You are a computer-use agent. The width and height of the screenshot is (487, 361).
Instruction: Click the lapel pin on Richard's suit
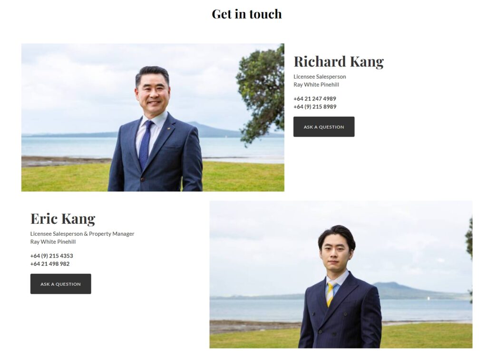pyautogui.click(x=168, y=128)
